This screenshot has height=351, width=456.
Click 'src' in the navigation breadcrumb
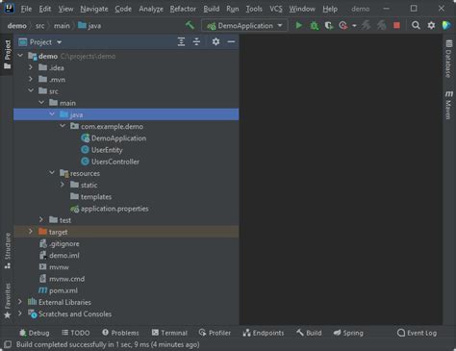pyautogui.click(x=39, y=26)
